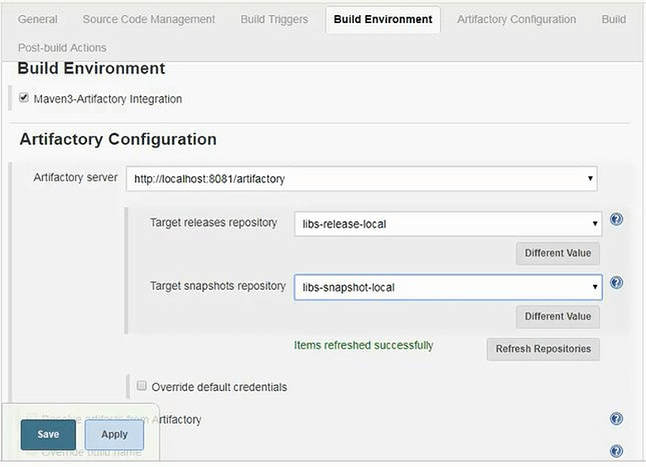Select the Build Environment tab
The height and width of the screenshot is (467, 646).
click(383, 19)
